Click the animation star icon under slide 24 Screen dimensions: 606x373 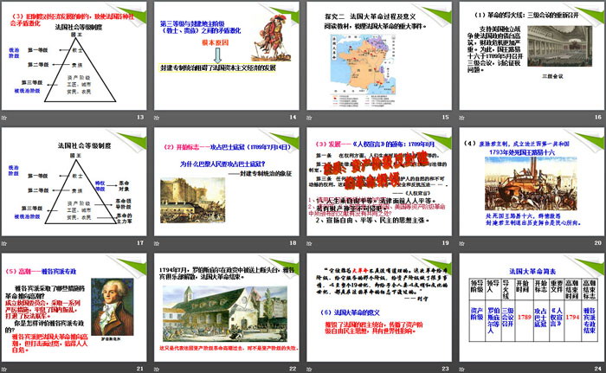coord(461,370)
